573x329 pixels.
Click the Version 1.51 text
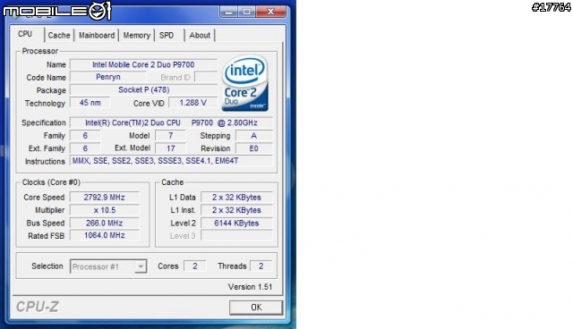pos(250,287)
